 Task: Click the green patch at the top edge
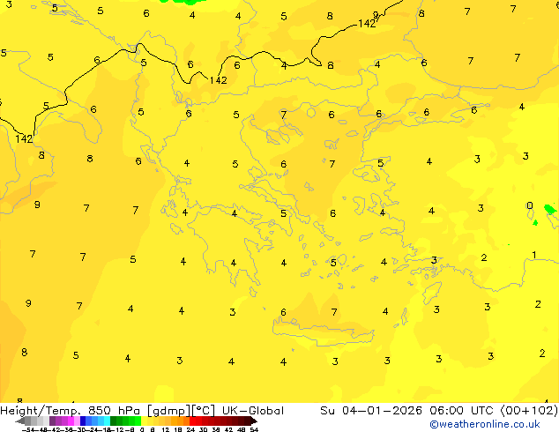tap(183, 2)
